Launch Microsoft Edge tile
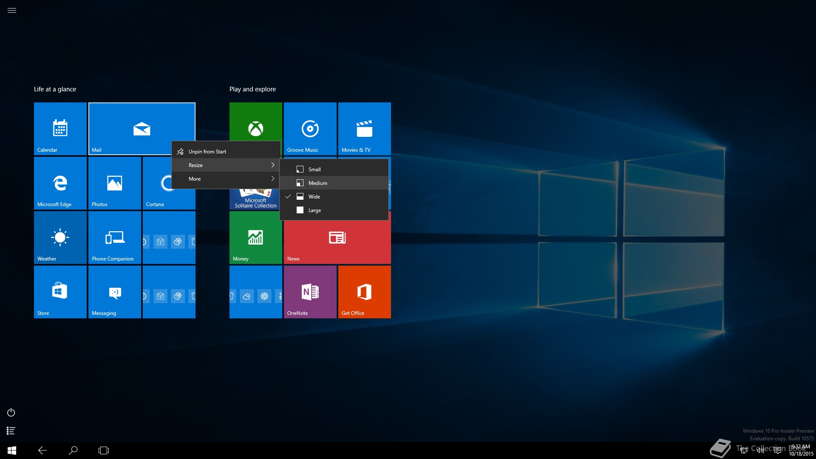Image resolution: width=816 pixels, height=459 pixels. tap(60, 183)
